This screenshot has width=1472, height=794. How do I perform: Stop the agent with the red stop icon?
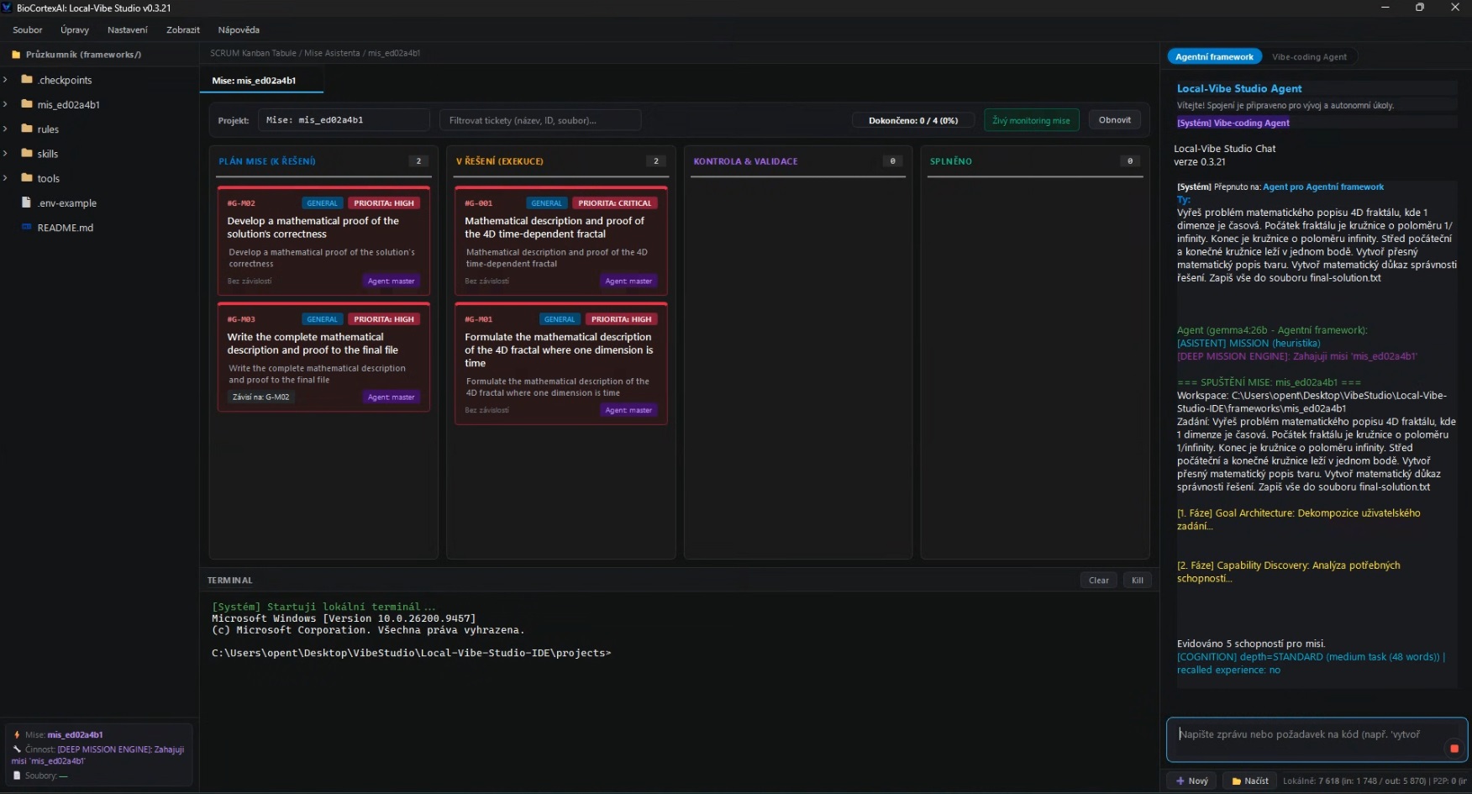1454,748
